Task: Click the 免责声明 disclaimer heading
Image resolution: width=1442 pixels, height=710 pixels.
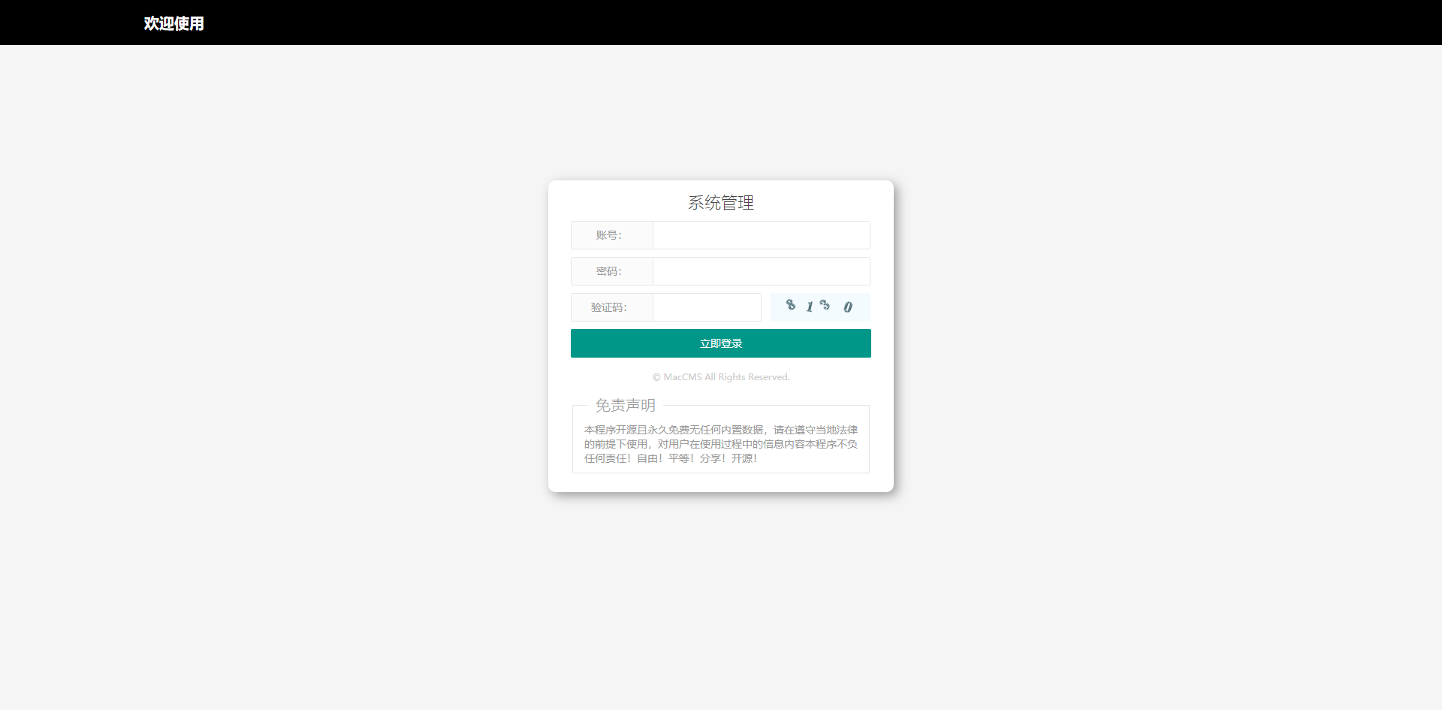Action: coord(625,405)
